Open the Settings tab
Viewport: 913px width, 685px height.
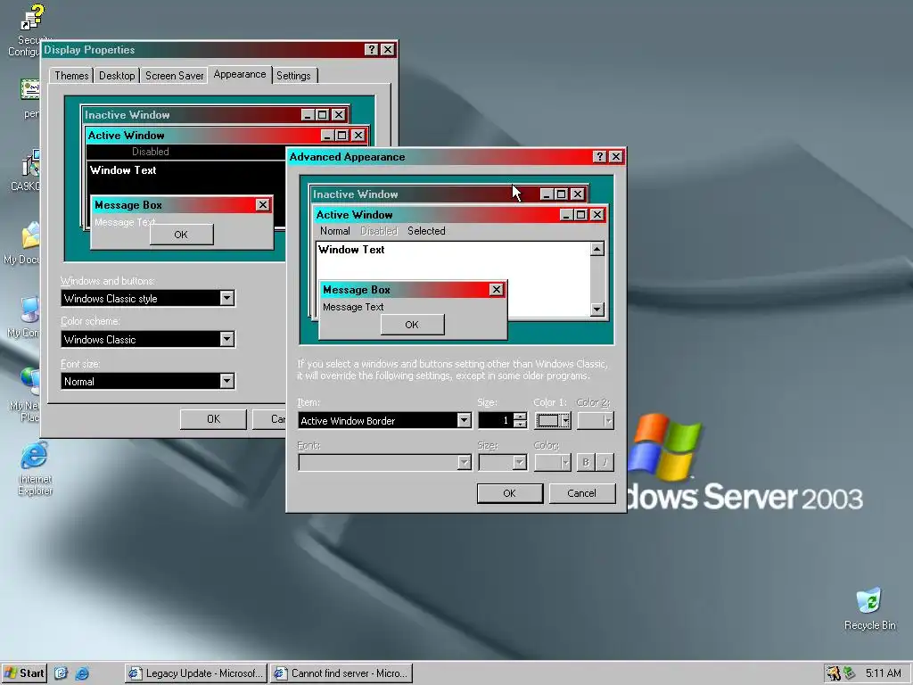293,76
